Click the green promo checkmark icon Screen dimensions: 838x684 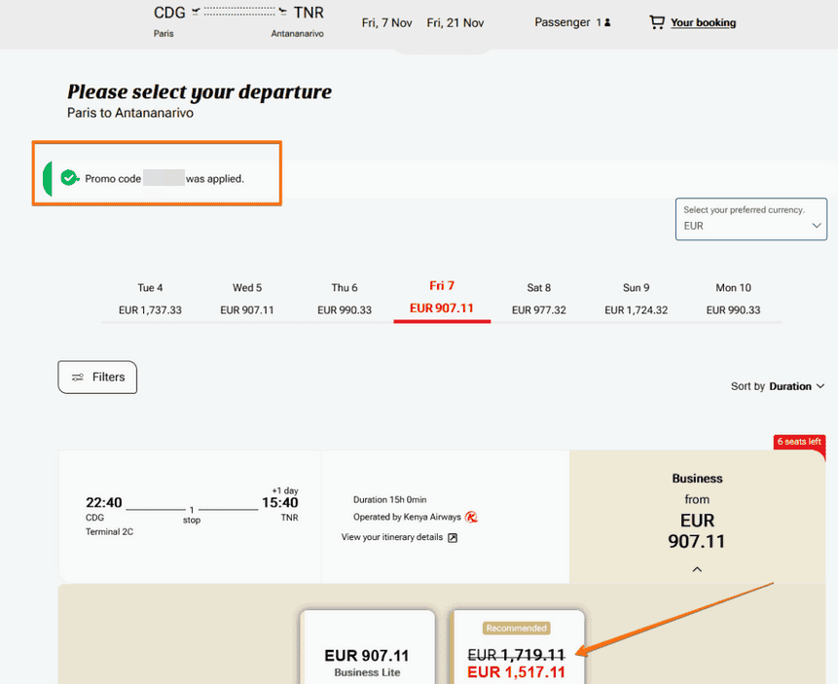69,178
